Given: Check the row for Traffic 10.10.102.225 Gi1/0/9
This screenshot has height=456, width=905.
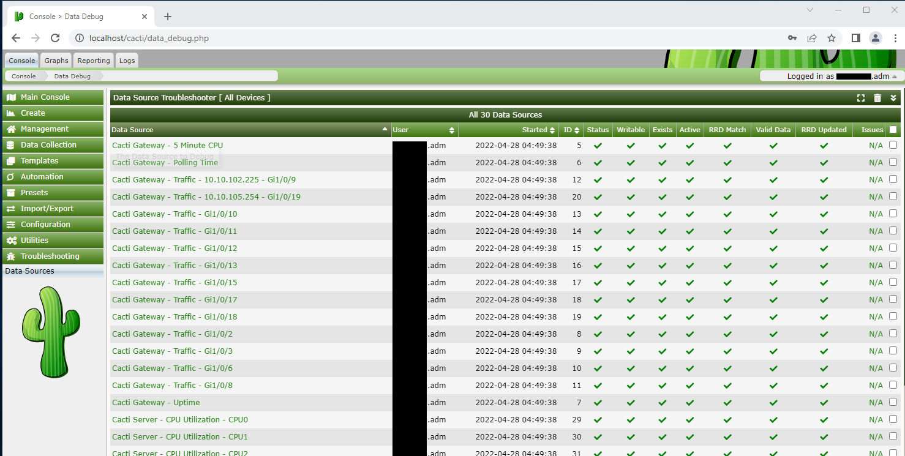Looking at the screenshot, I should tap(893, 179).
